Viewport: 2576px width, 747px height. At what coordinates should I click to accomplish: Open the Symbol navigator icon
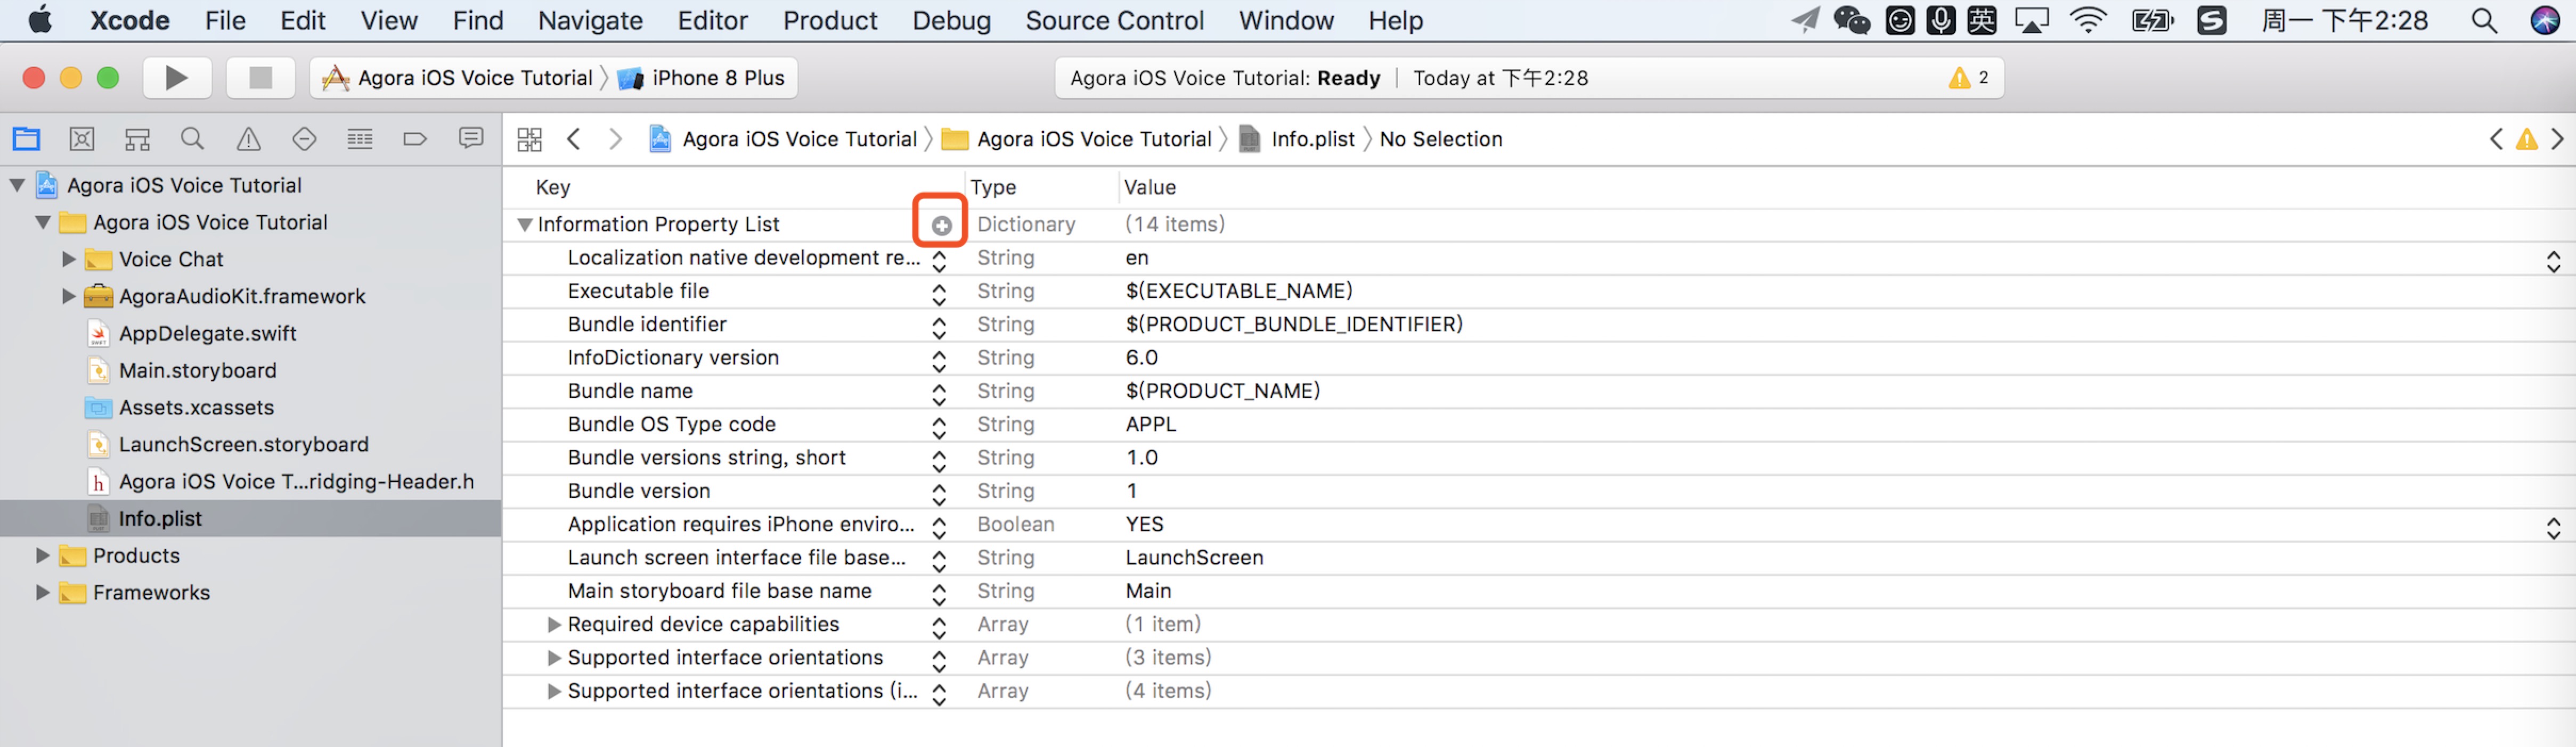click(137, 139)
